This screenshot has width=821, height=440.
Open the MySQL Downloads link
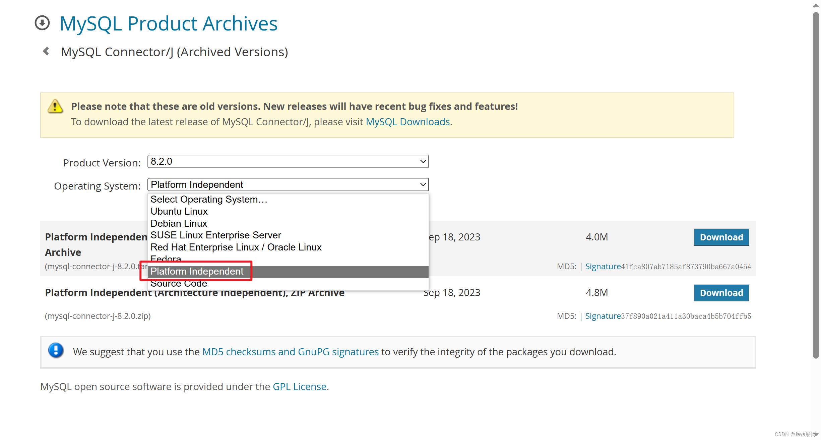coord(407,122)
